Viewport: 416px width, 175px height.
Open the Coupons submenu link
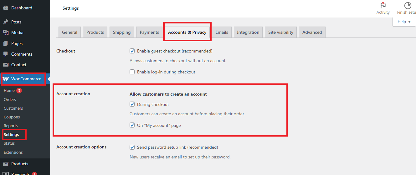click(x=12, y=117)
